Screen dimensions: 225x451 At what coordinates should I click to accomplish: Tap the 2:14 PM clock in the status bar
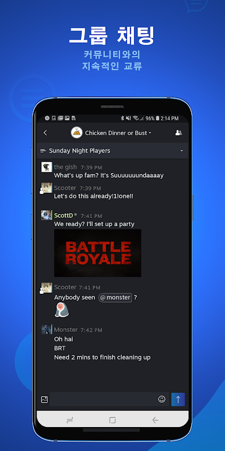click(170, 118)
